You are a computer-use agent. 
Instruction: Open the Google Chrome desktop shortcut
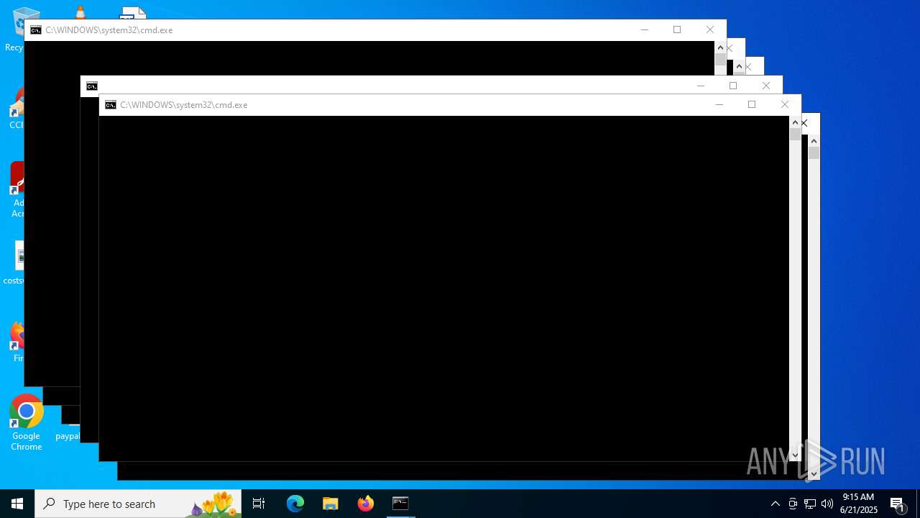tap(26, 423)
